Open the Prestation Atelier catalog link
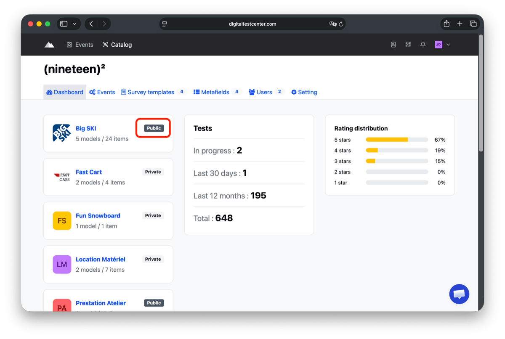This screenshot has height=339, width=505. pos(101,303)
